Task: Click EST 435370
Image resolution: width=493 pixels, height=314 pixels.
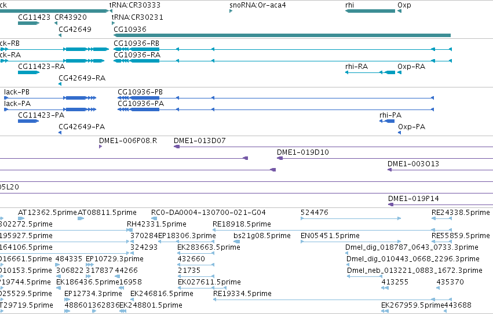Action: (438, 288)
